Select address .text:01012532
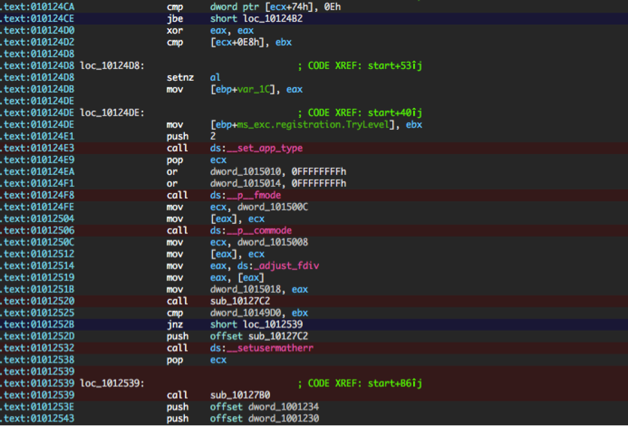 [38, 349]
